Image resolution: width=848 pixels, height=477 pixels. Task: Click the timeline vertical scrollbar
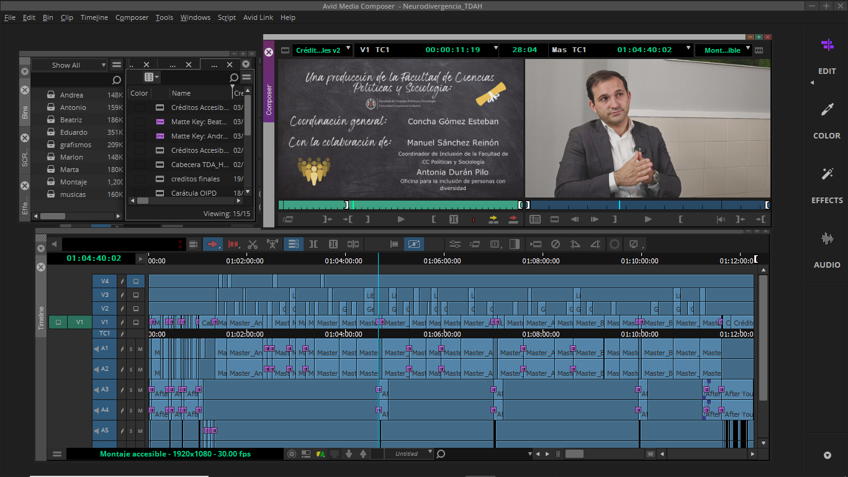click(x=763, y=337)
